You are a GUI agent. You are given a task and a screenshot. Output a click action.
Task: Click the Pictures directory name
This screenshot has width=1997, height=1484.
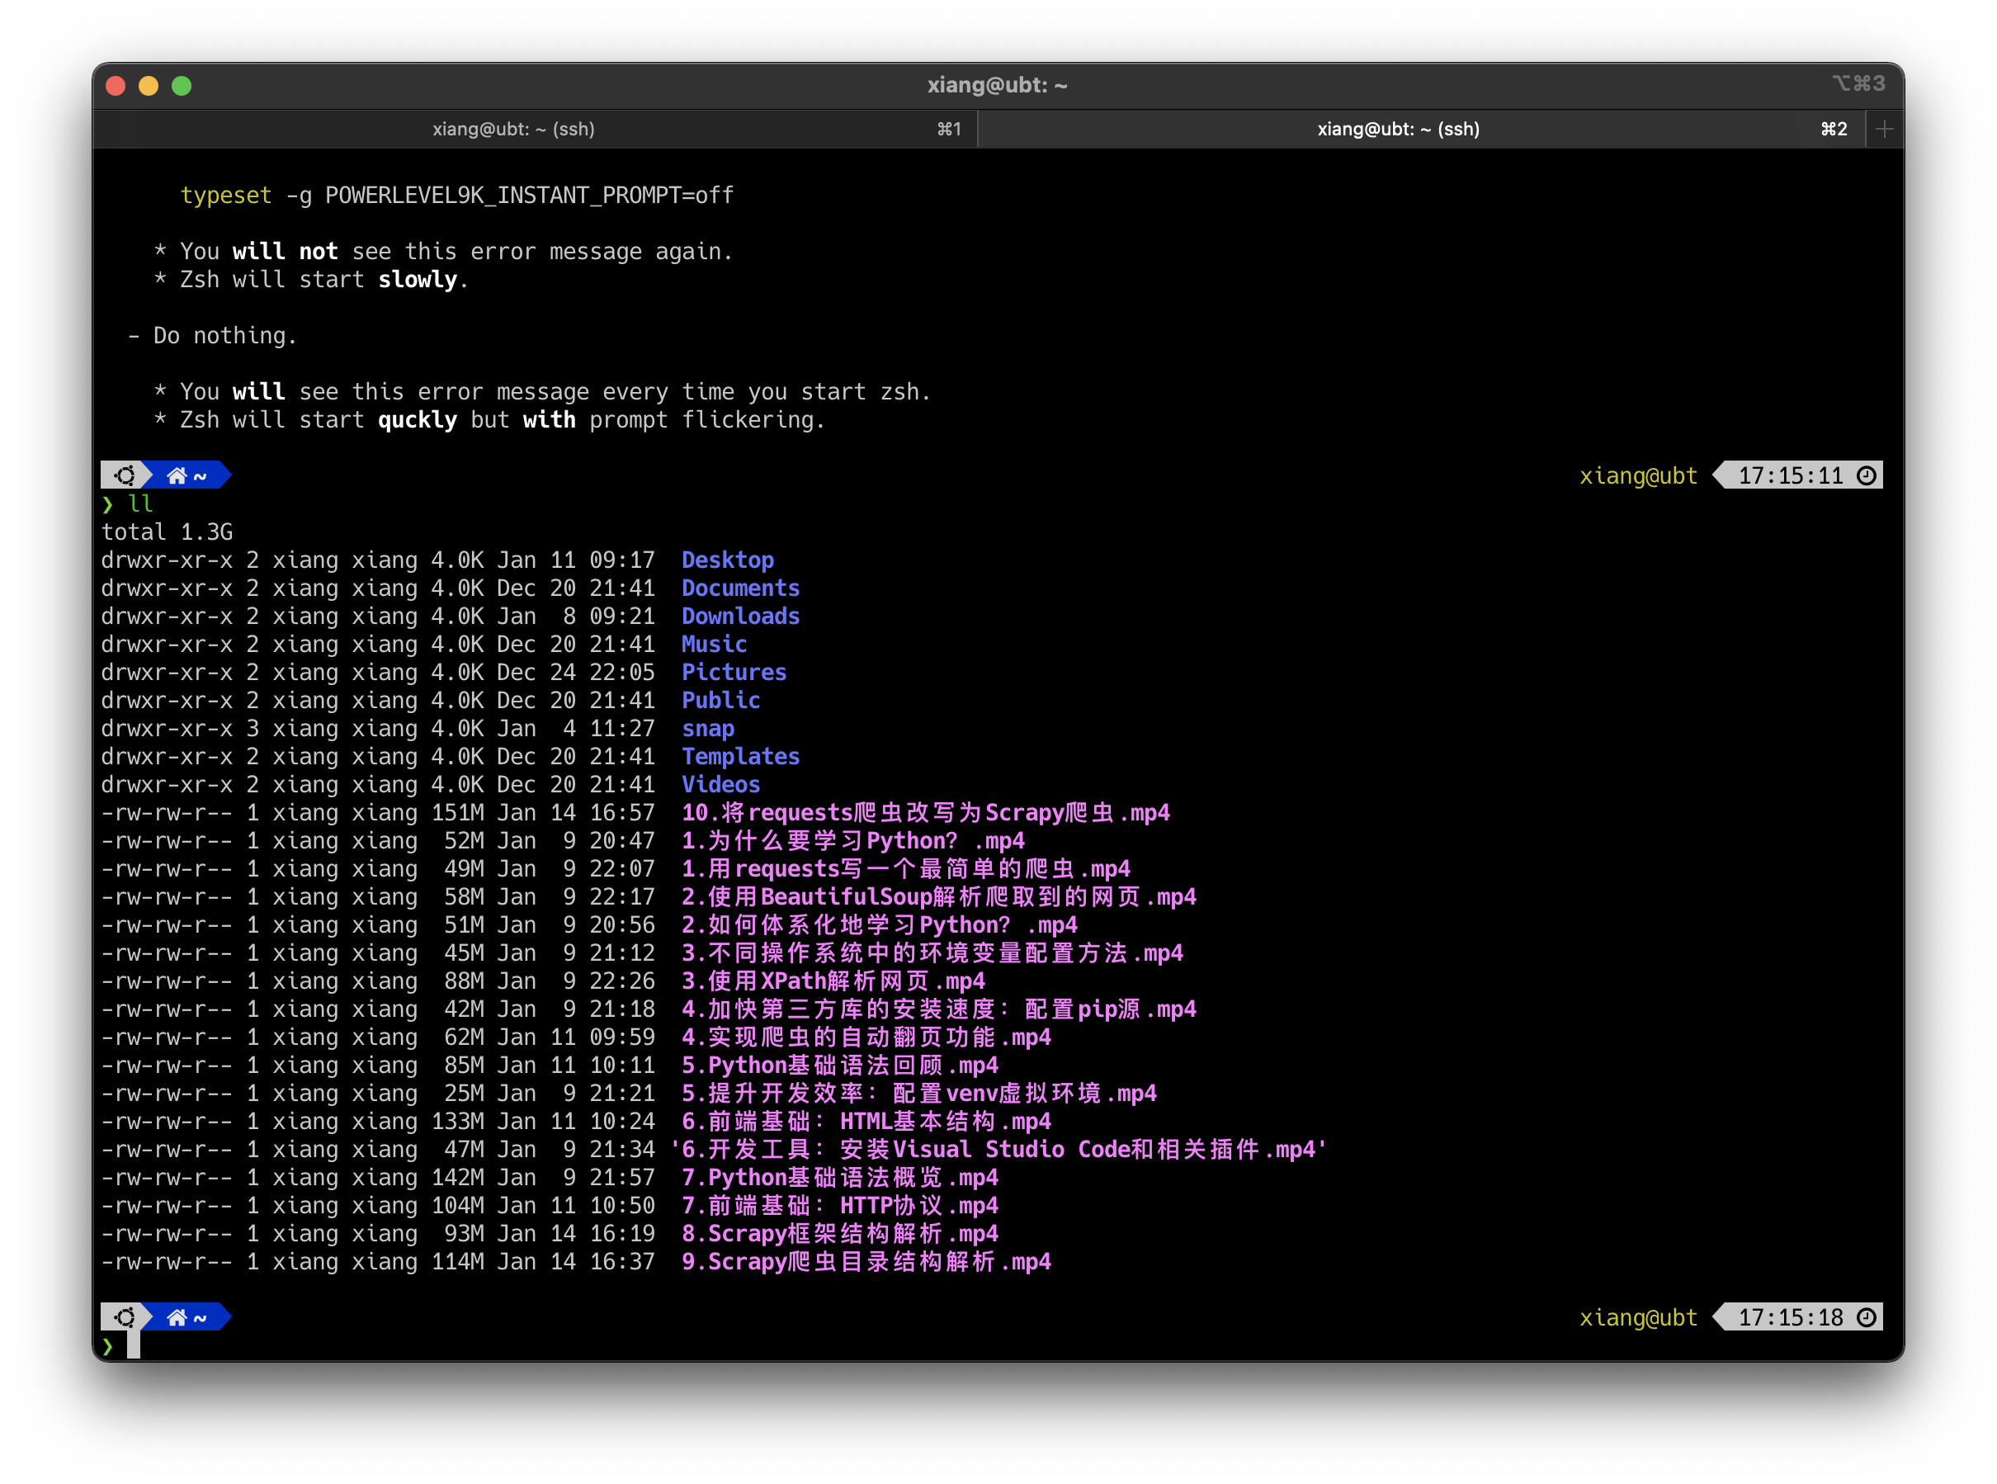[x=734, y=672]
